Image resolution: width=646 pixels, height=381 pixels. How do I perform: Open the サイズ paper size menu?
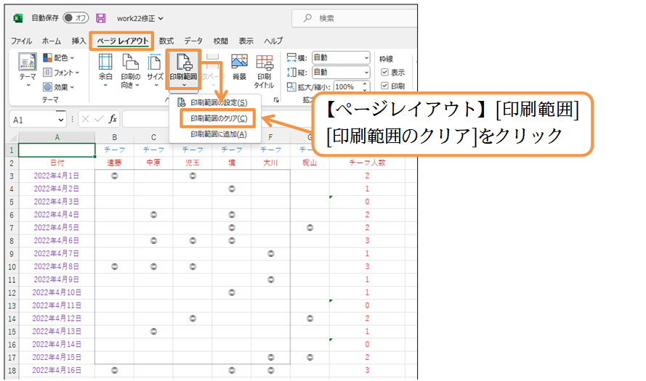pyautogui.click(x=156, y=70)
